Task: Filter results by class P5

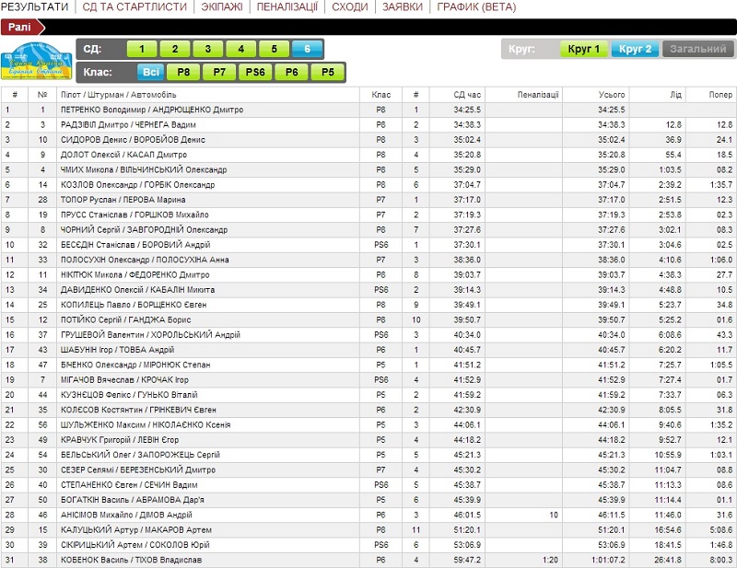Action: coord(326,71)
